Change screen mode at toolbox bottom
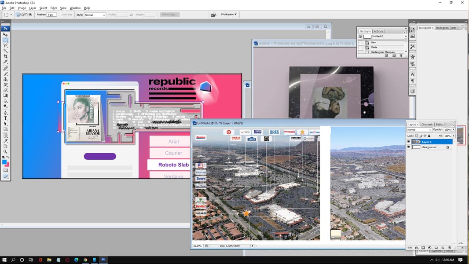The width and height of the screenshot is (469, 264). (x=5, y=176)
